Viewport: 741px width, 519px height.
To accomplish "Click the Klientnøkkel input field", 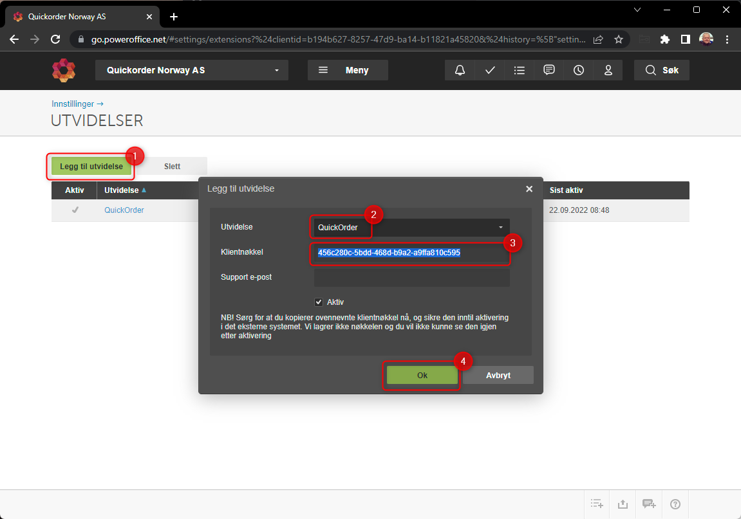I will click(x=411, y=253).
